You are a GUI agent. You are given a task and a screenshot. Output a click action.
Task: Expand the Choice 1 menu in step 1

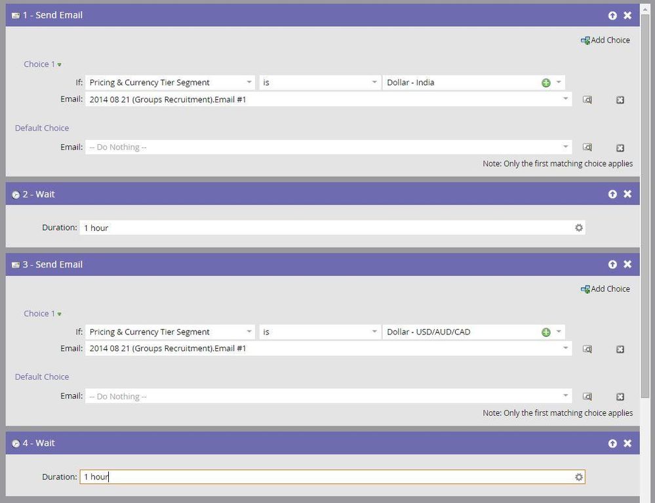(59, 64)
